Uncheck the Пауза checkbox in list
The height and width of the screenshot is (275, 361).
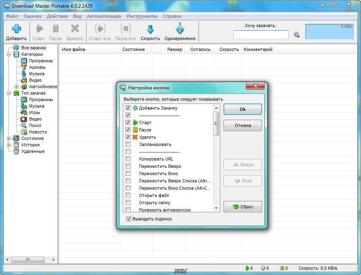click(128, 130)
